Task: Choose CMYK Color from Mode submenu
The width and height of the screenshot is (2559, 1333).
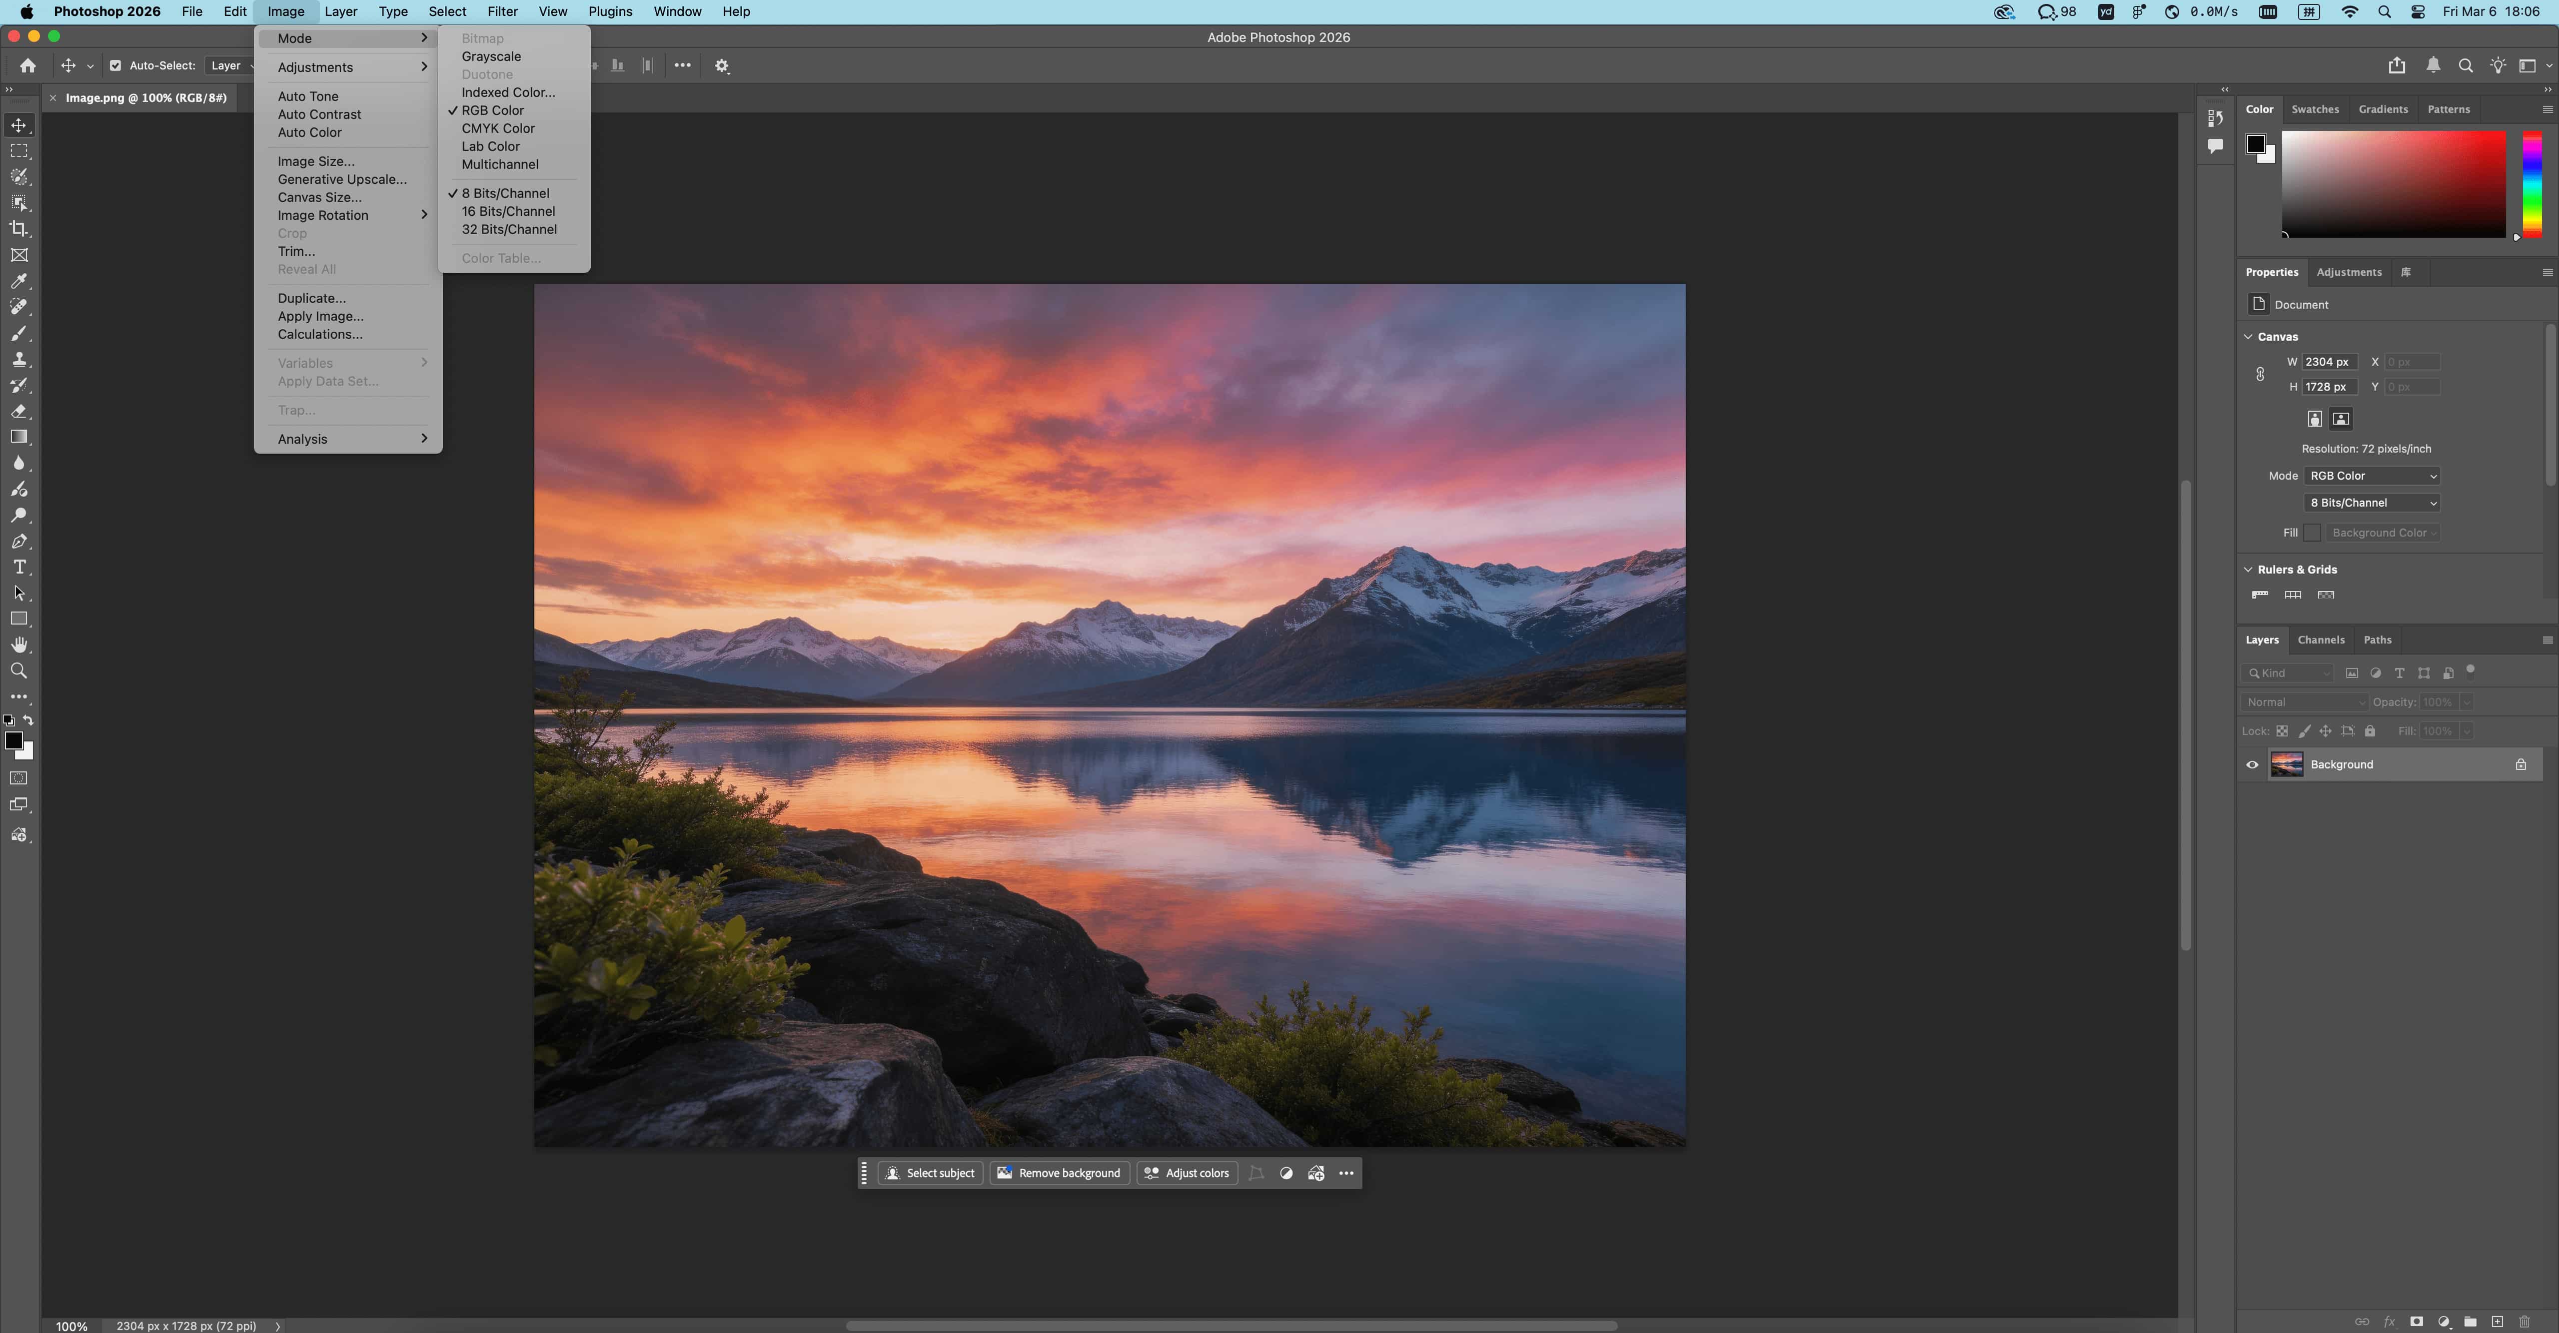Action: (498, 128)
